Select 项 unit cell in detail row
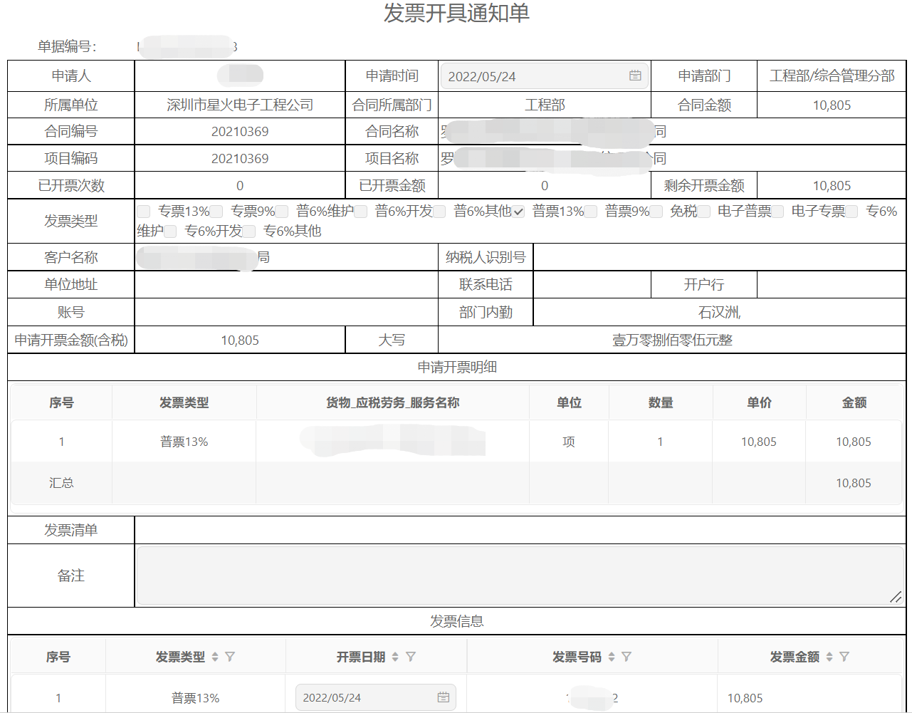Image resolution: width=912 pixels, height=713 pixels. [569, 442]
